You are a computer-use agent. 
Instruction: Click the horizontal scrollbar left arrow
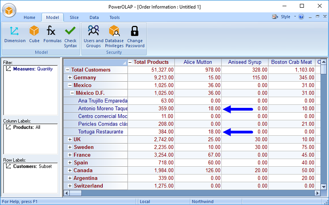click(x=67, y=193)
